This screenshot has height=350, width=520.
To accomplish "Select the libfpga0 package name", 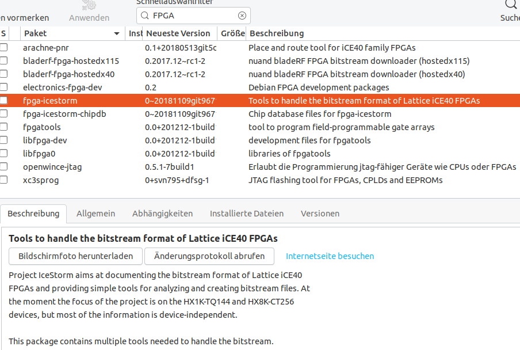I will (39, 154).
